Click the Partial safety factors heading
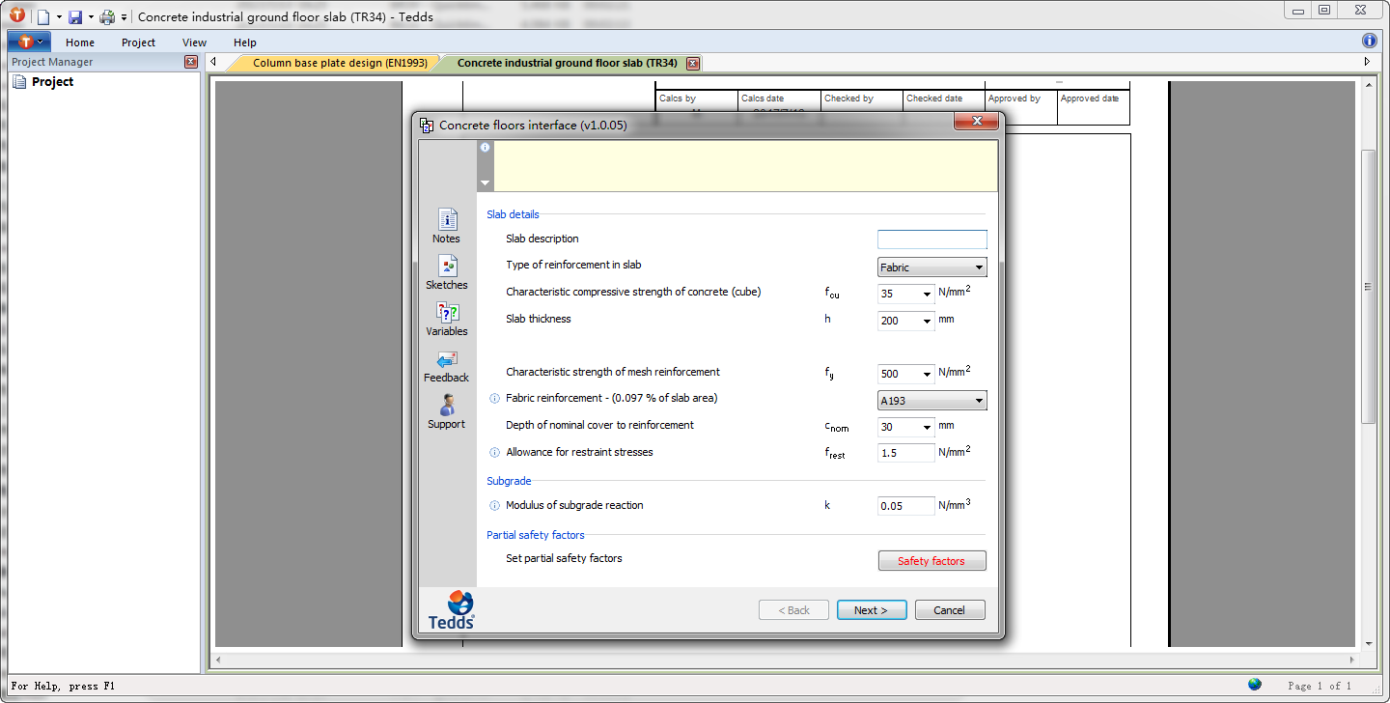This screenshot has width=1390, height=703. pyautogui.click(x=536, y=535)
